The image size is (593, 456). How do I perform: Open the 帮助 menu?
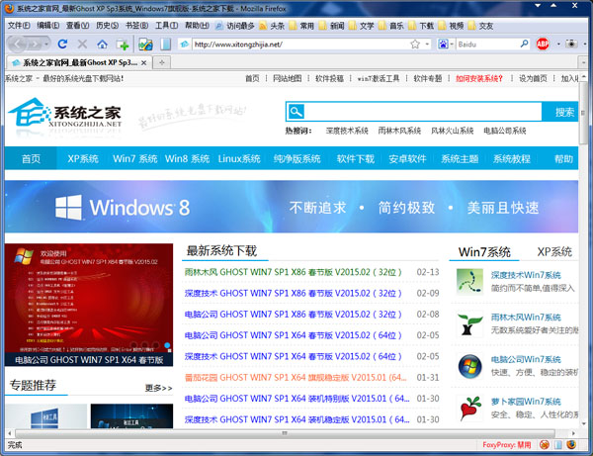click(x=197, y=26)
